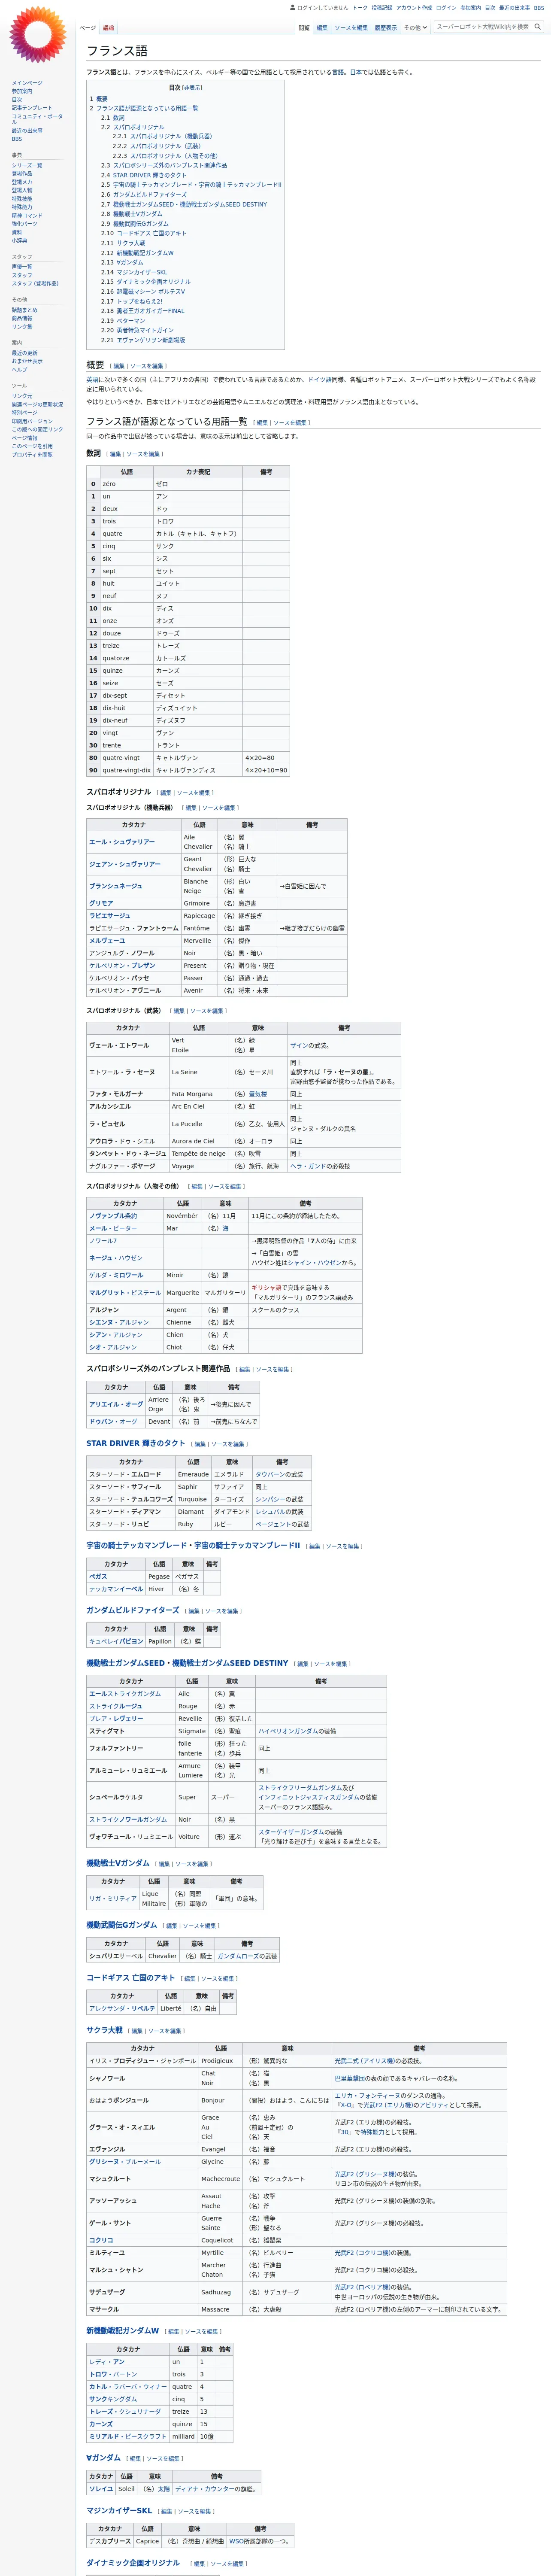Screen dimensions: 551x2576
Task: Open シリーズ一覧 in the sidebar
Action: pos(27,165)
